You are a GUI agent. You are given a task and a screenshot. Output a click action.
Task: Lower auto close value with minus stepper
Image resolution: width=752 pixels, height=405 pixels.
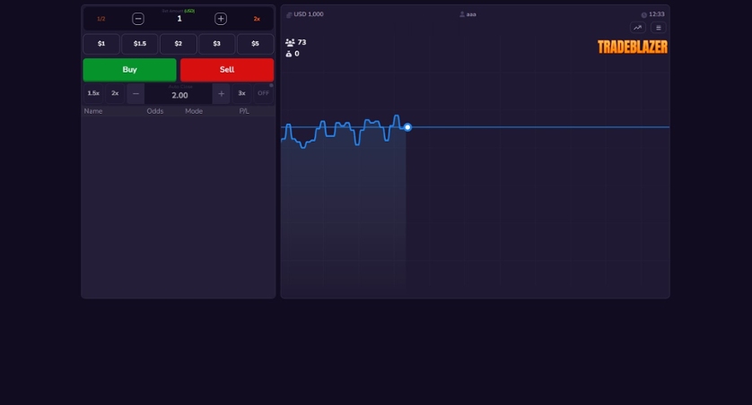click(136, 93)
